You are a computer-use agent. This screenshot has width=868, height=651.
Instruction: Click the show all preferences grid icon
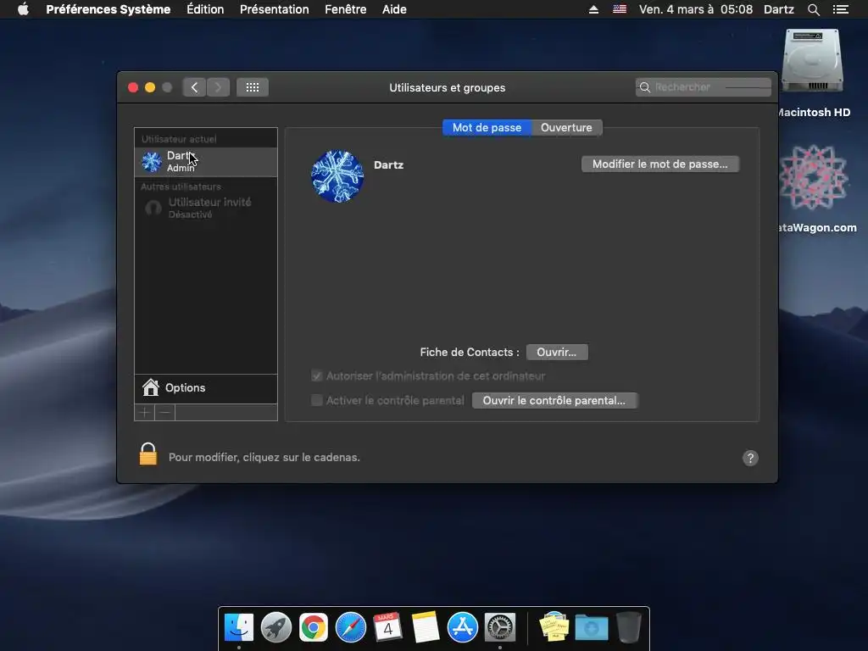[x=253, y=87]
